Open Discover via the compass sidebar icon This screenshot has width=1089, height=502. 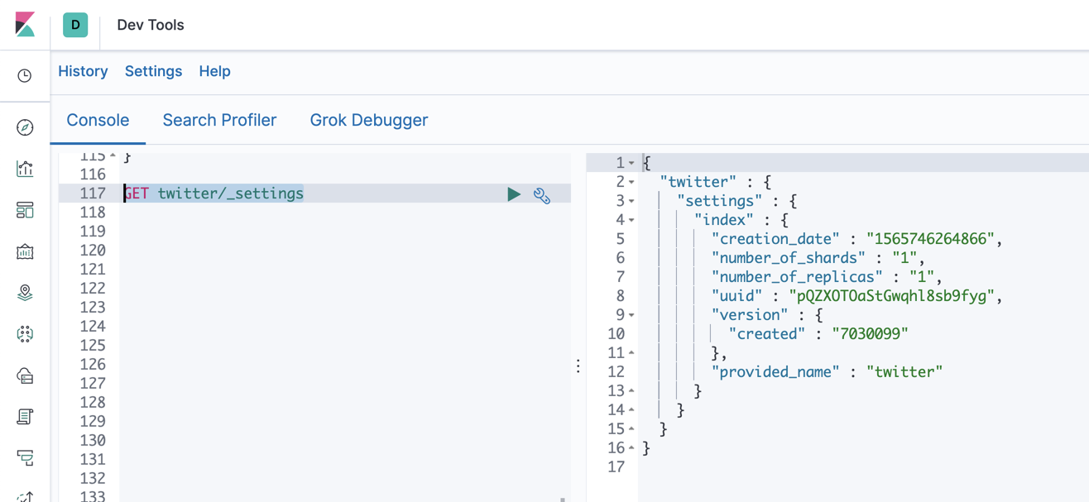click(24, 127)
